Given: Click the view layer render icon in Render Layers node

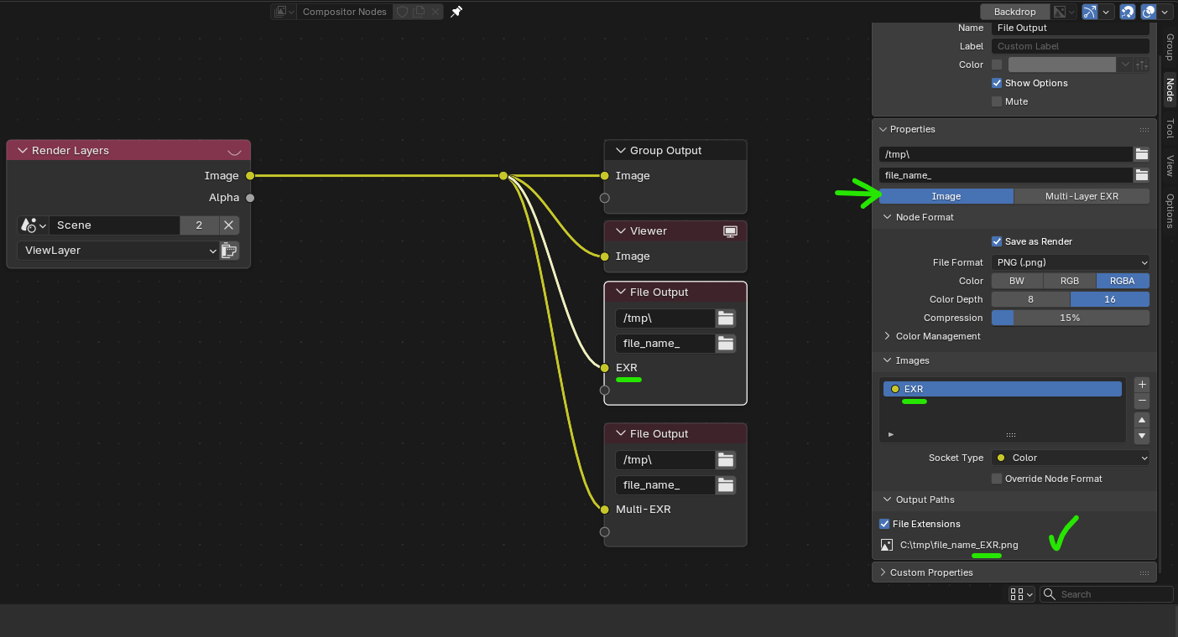Looking at the screenshot, I should (x=229, y=251).
